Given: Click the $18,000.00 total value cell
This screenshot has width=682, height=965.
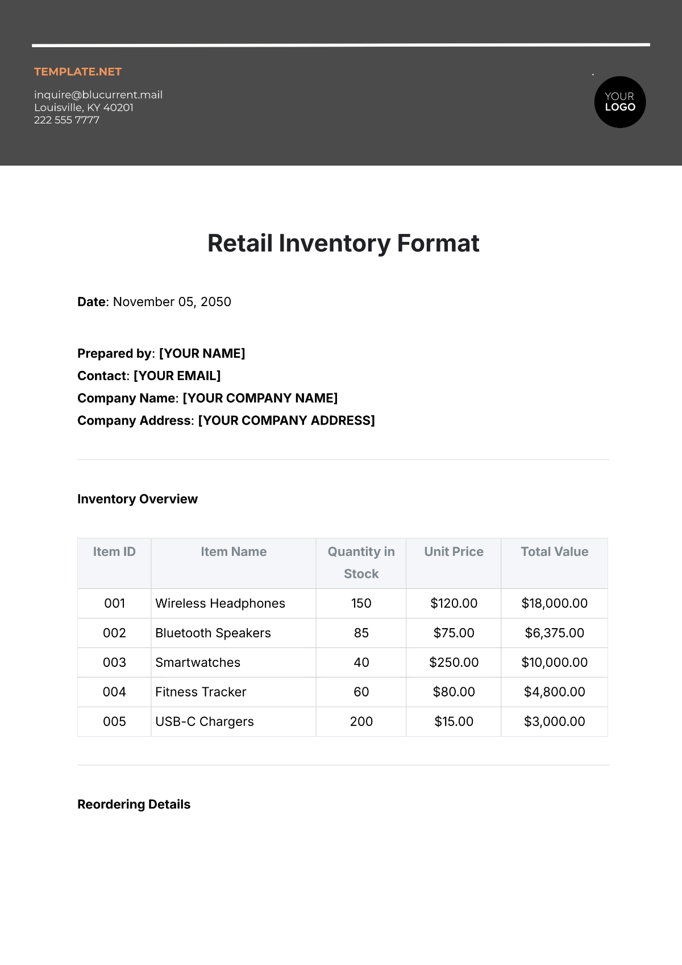Looking at the screenshot, I should pos(554,603).
